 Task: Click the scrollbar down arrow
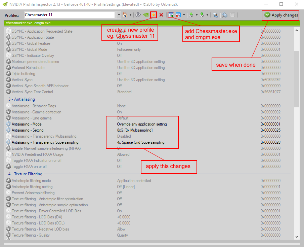(297, 237)
